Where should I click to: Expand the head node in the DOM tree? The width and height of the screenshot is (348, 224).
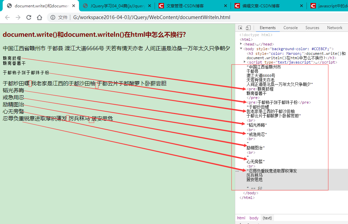click(x=241, y=44)
